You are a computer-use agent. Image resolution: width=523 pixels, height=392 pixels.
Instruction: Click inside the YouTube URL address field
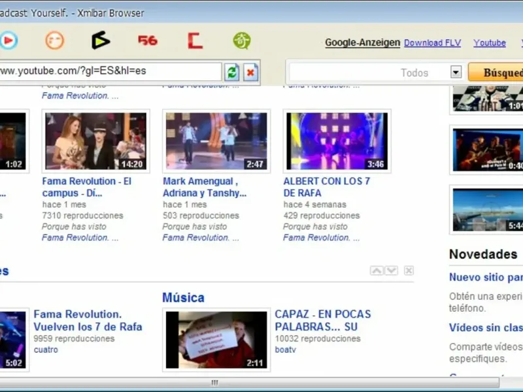point(110,71)
